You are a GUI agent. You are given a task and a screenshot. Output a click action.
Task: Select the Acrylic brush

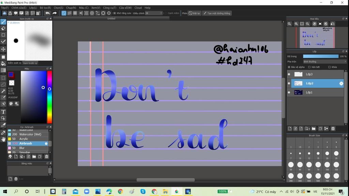[x=28, y=139]
